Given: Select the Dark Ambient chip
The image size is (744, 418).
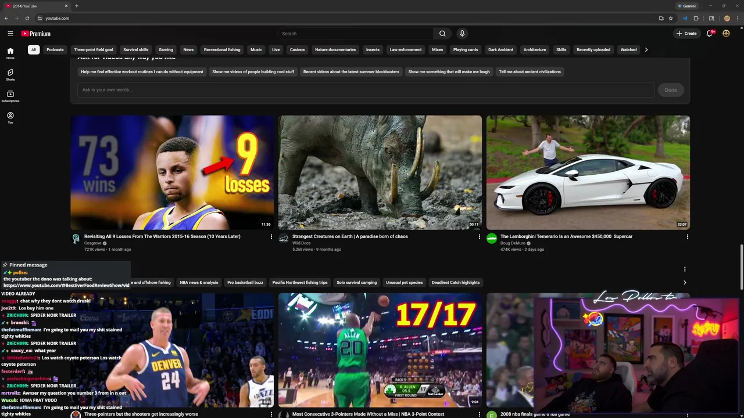Looking at the screenshot, I should [500, 50].
